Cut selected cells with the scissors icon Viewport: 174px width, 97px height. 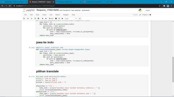(32, 19)
